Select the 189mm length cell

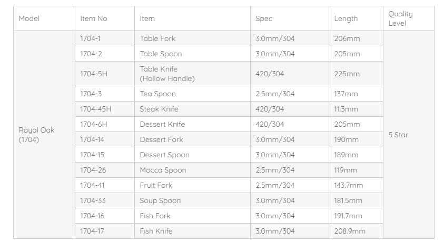[346, 155]
